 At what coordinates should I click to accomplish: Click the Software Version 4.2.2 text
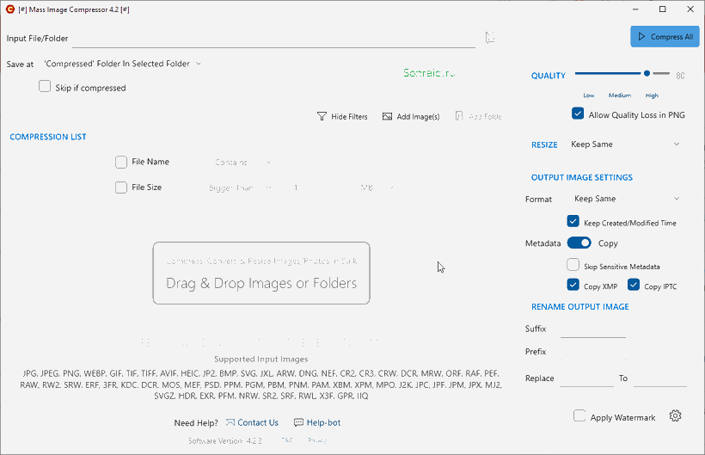(x=224, y=441)
